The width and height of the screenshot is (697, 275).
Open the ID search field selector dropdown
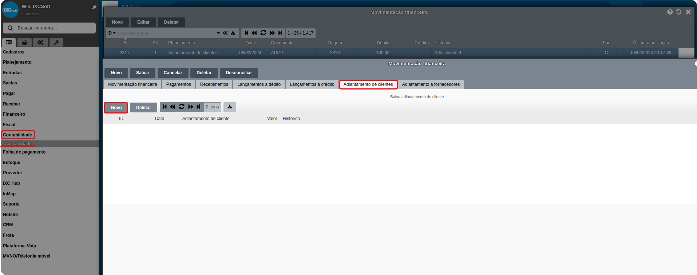(111, 33)
